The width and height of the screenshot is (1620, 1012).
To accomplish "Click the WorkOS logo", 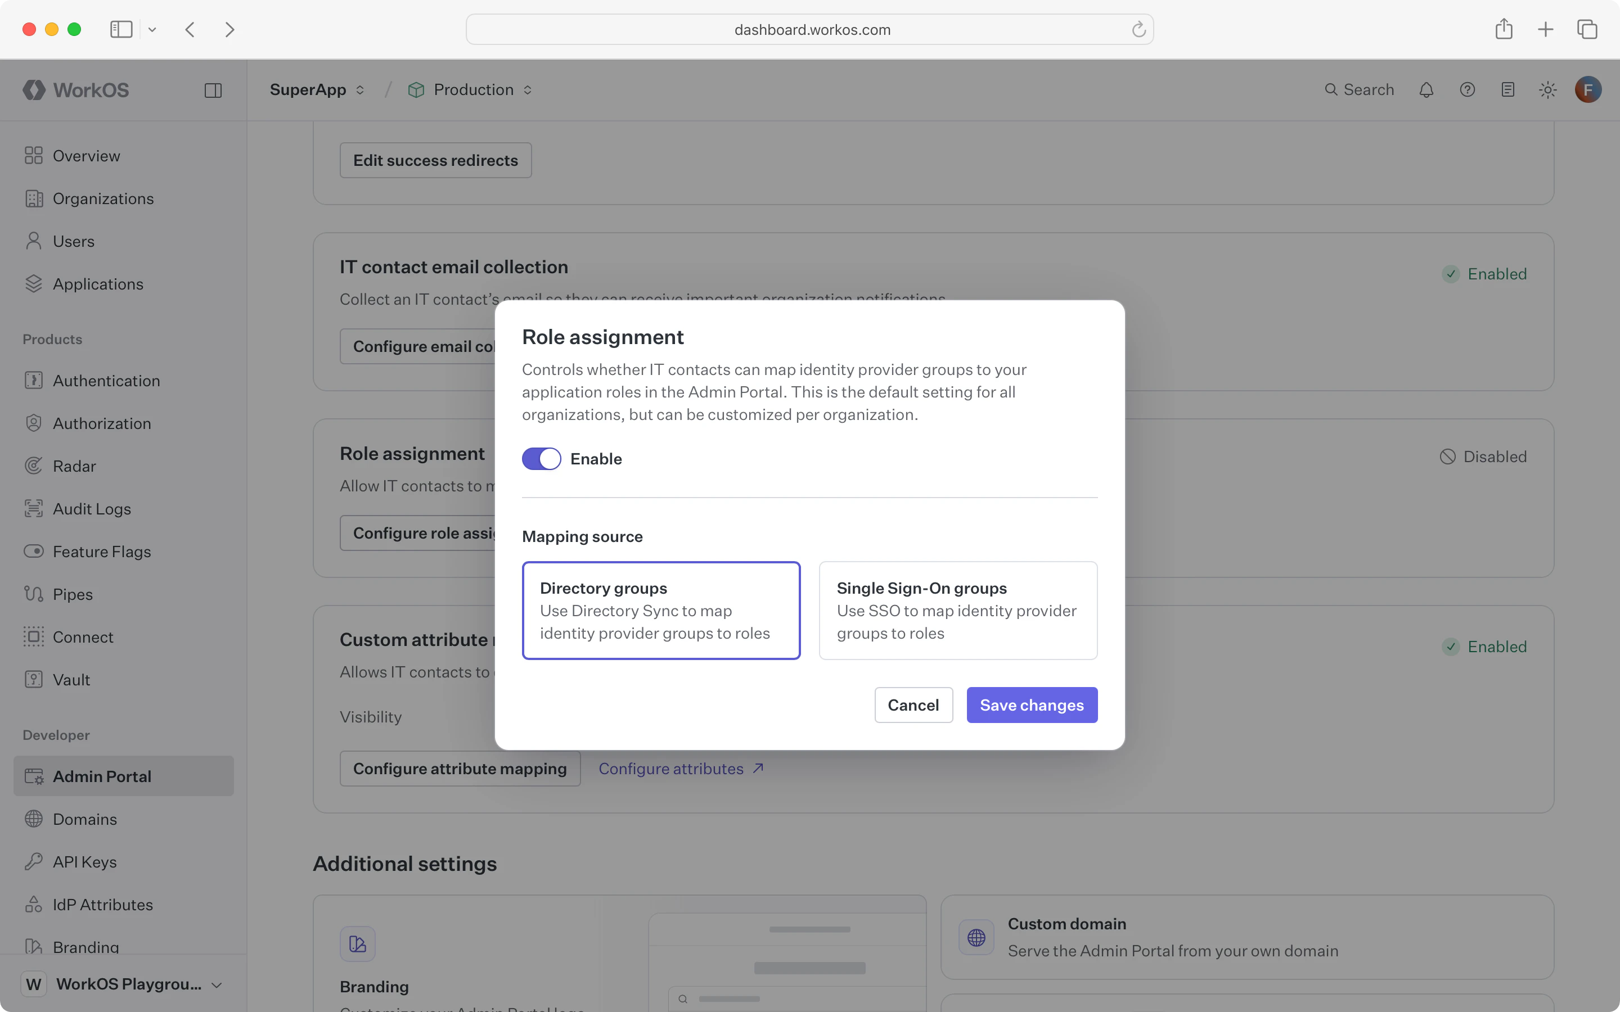I will pyautogui.click(x=75, y=90).
